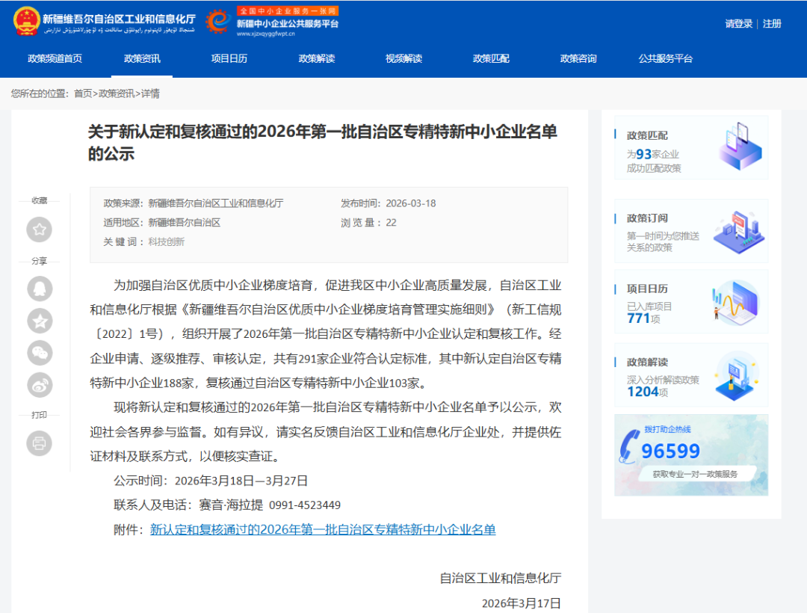
Task: Click the 注册 register link
Action: pos(772,24)
